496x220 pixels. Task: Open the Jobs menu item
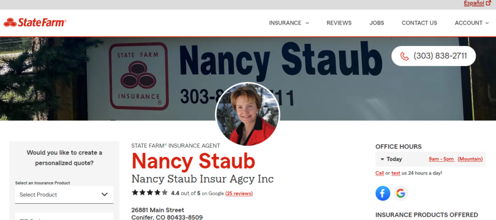pos(376,23)
